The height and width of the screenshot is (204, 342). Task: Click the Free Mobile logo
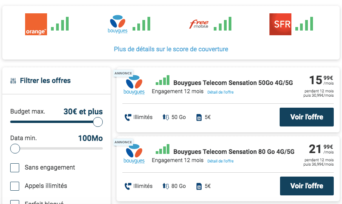199,24
